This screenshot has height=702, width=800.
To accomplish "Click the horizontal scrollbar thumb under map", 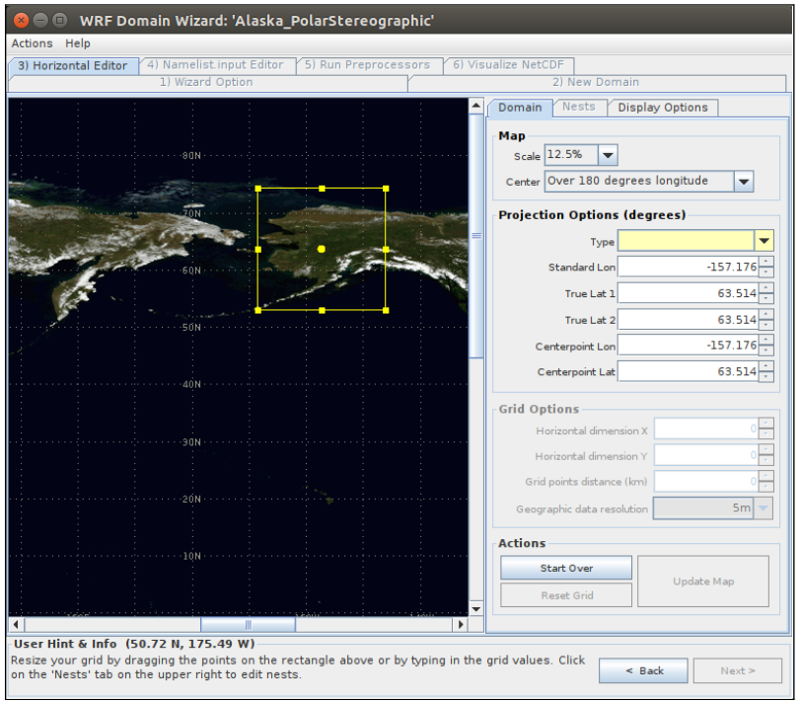I will [248, 625].
